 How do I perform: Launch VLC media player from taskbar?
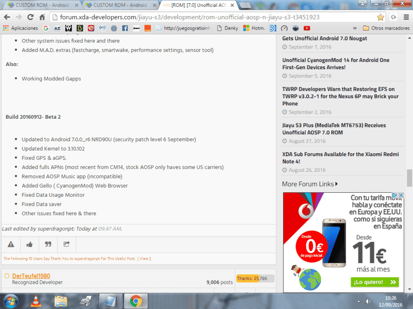coord(36,301)
